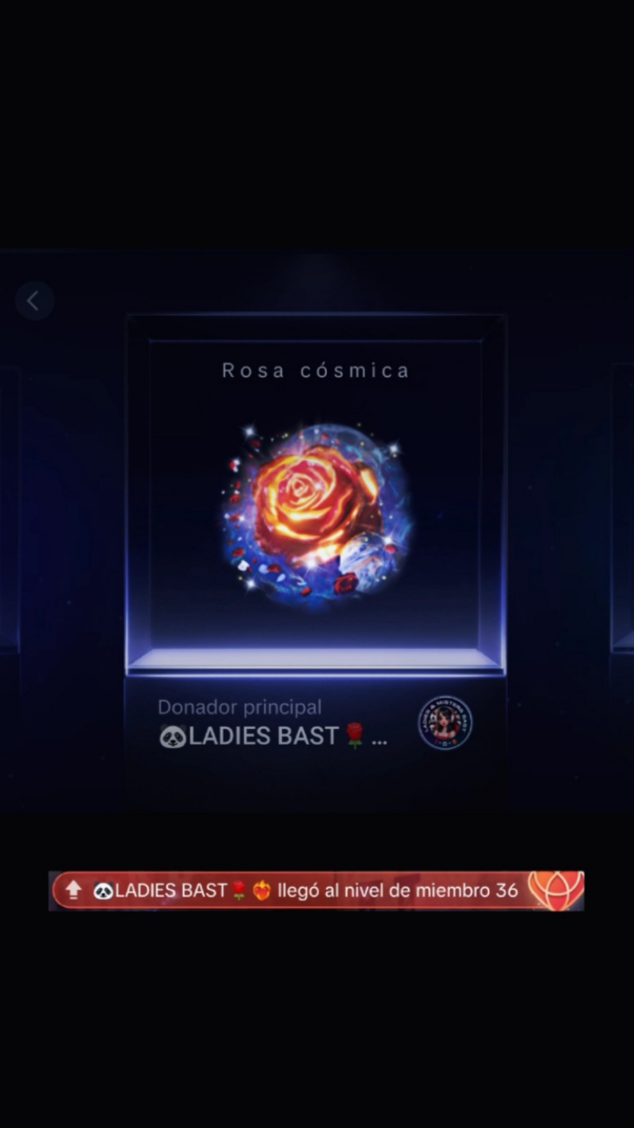
Task: Show the next gift card at the right edge
Action: [623, 509]
